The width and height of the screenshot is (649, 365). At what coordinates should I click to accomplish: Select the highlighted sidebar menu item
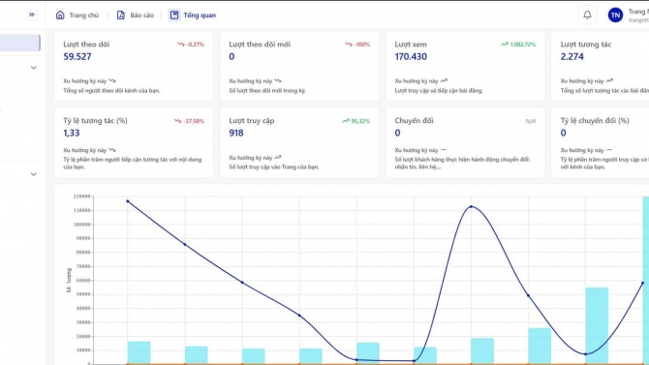pyautogui.click(x=20, y=43)
